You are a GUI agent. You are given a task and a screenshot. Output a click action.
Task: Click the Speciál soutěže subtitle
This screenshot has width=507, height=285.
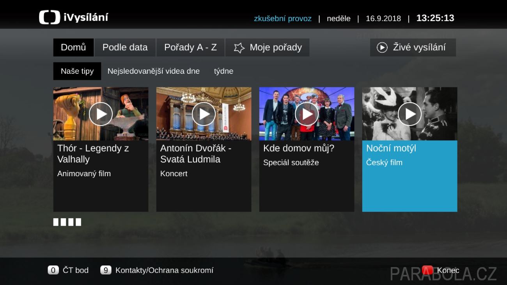291,163
